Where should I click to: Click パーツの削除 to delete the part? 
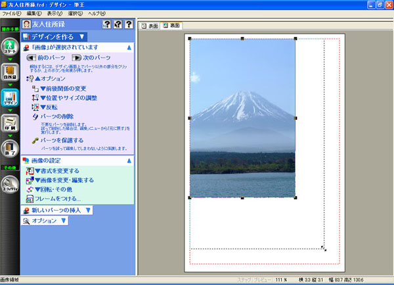(62, 116)
